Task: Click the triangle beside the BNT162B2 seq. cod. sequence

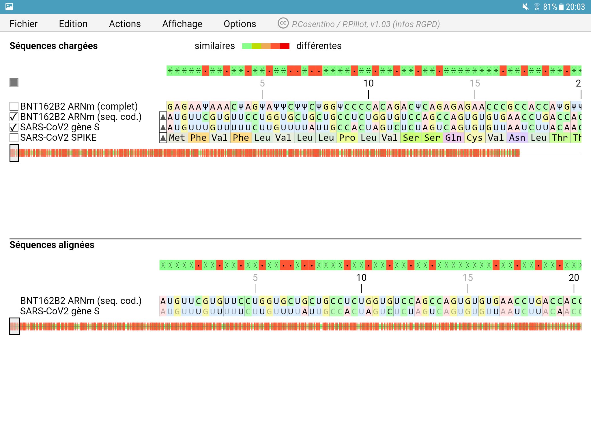Action: [163, 117]
